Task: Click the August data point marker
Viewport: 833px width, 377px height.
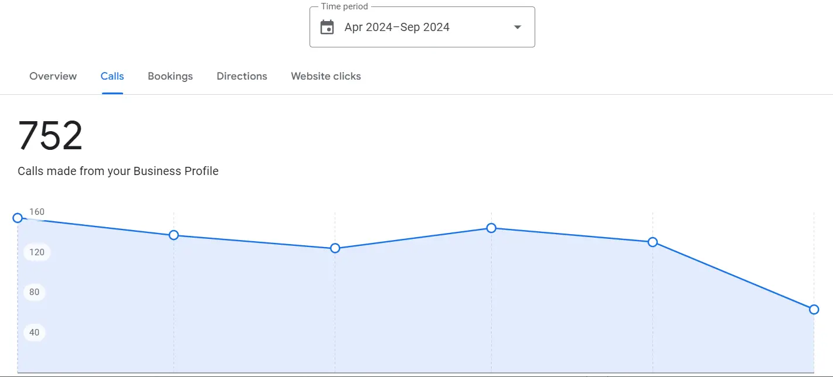Action: coord(652,242)
